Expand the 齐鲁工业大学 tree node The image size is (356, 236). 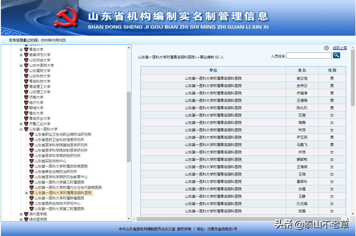[x=21, y=124]
